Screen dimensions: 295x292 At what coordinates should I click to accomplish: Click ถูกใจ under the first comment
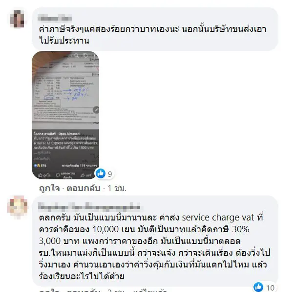[x=49, y=188]
